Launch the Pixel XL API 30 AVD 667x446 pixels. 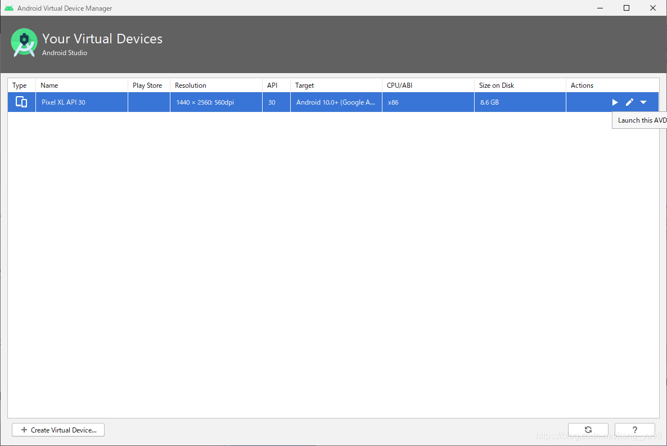(x=615, y=102)
